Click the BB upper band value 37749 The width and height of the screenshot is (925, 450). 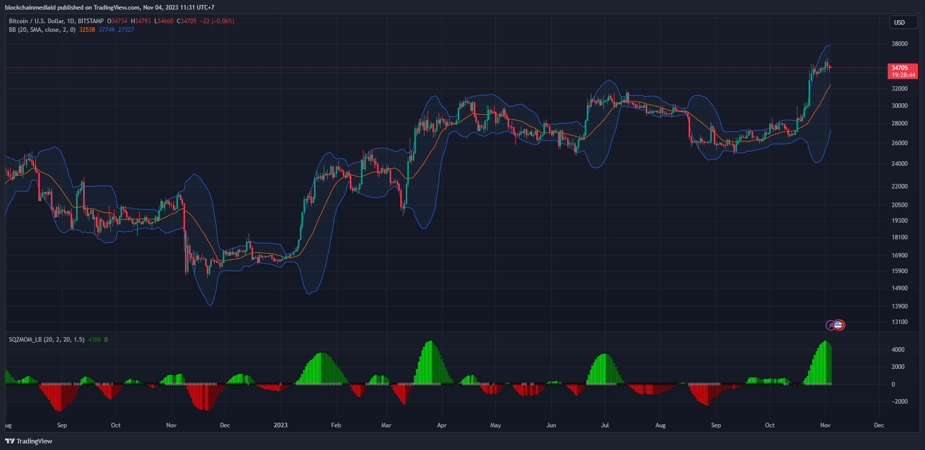click(x=106, y=30)
